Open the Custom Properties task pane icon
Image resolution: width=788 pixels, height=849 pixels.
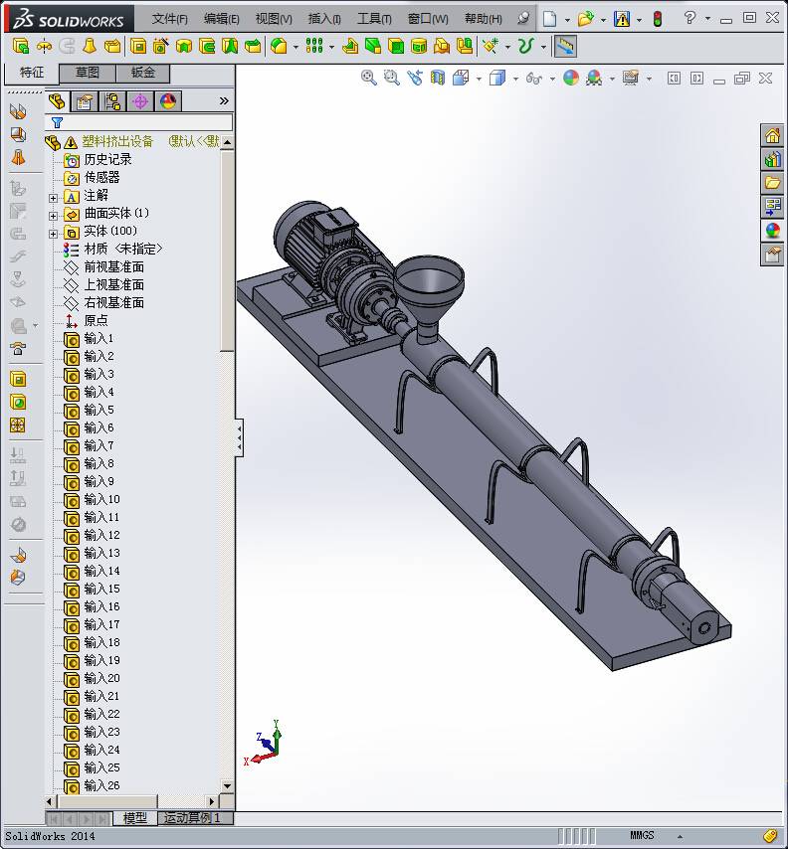(772, 254)
